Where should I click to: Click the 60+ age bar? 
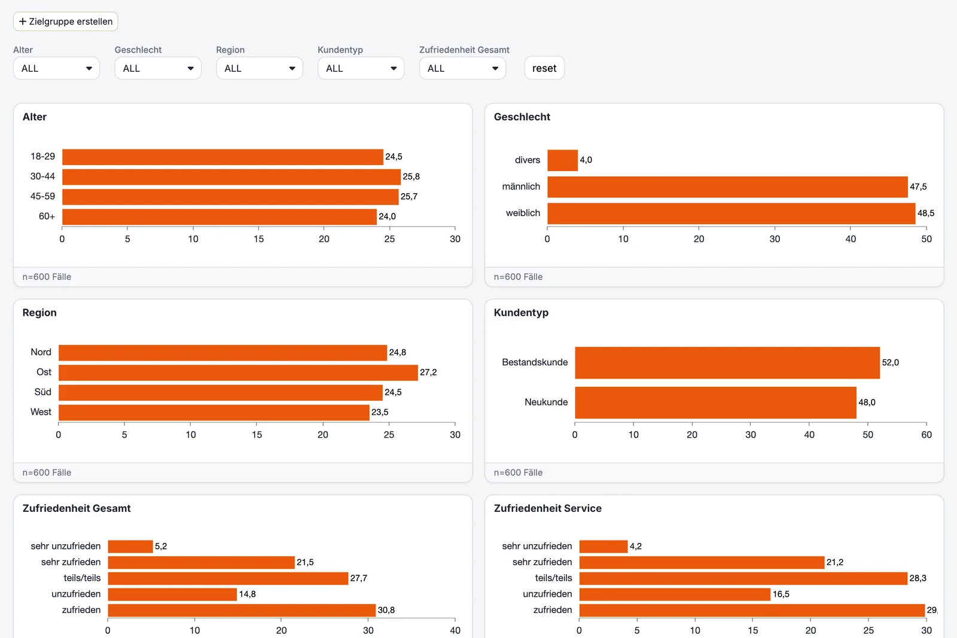pos(220,216)
